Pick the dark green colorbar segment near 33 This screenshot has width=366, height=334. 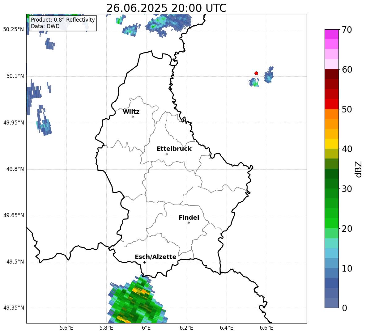(331, 174)
